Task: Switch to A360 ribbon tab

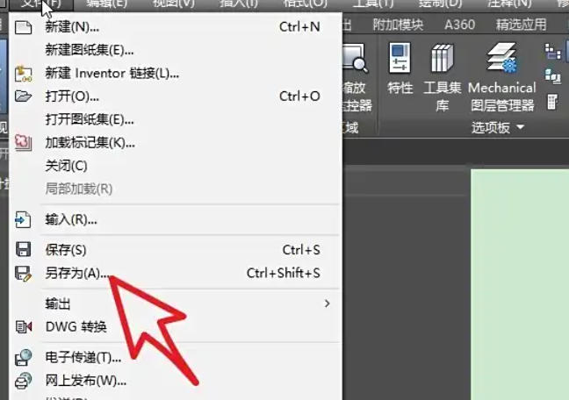Action: pos(459,25)
